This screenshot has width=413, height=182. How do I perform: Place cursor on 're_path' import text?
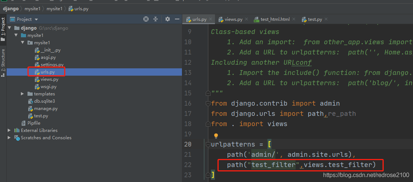(342, 114)
